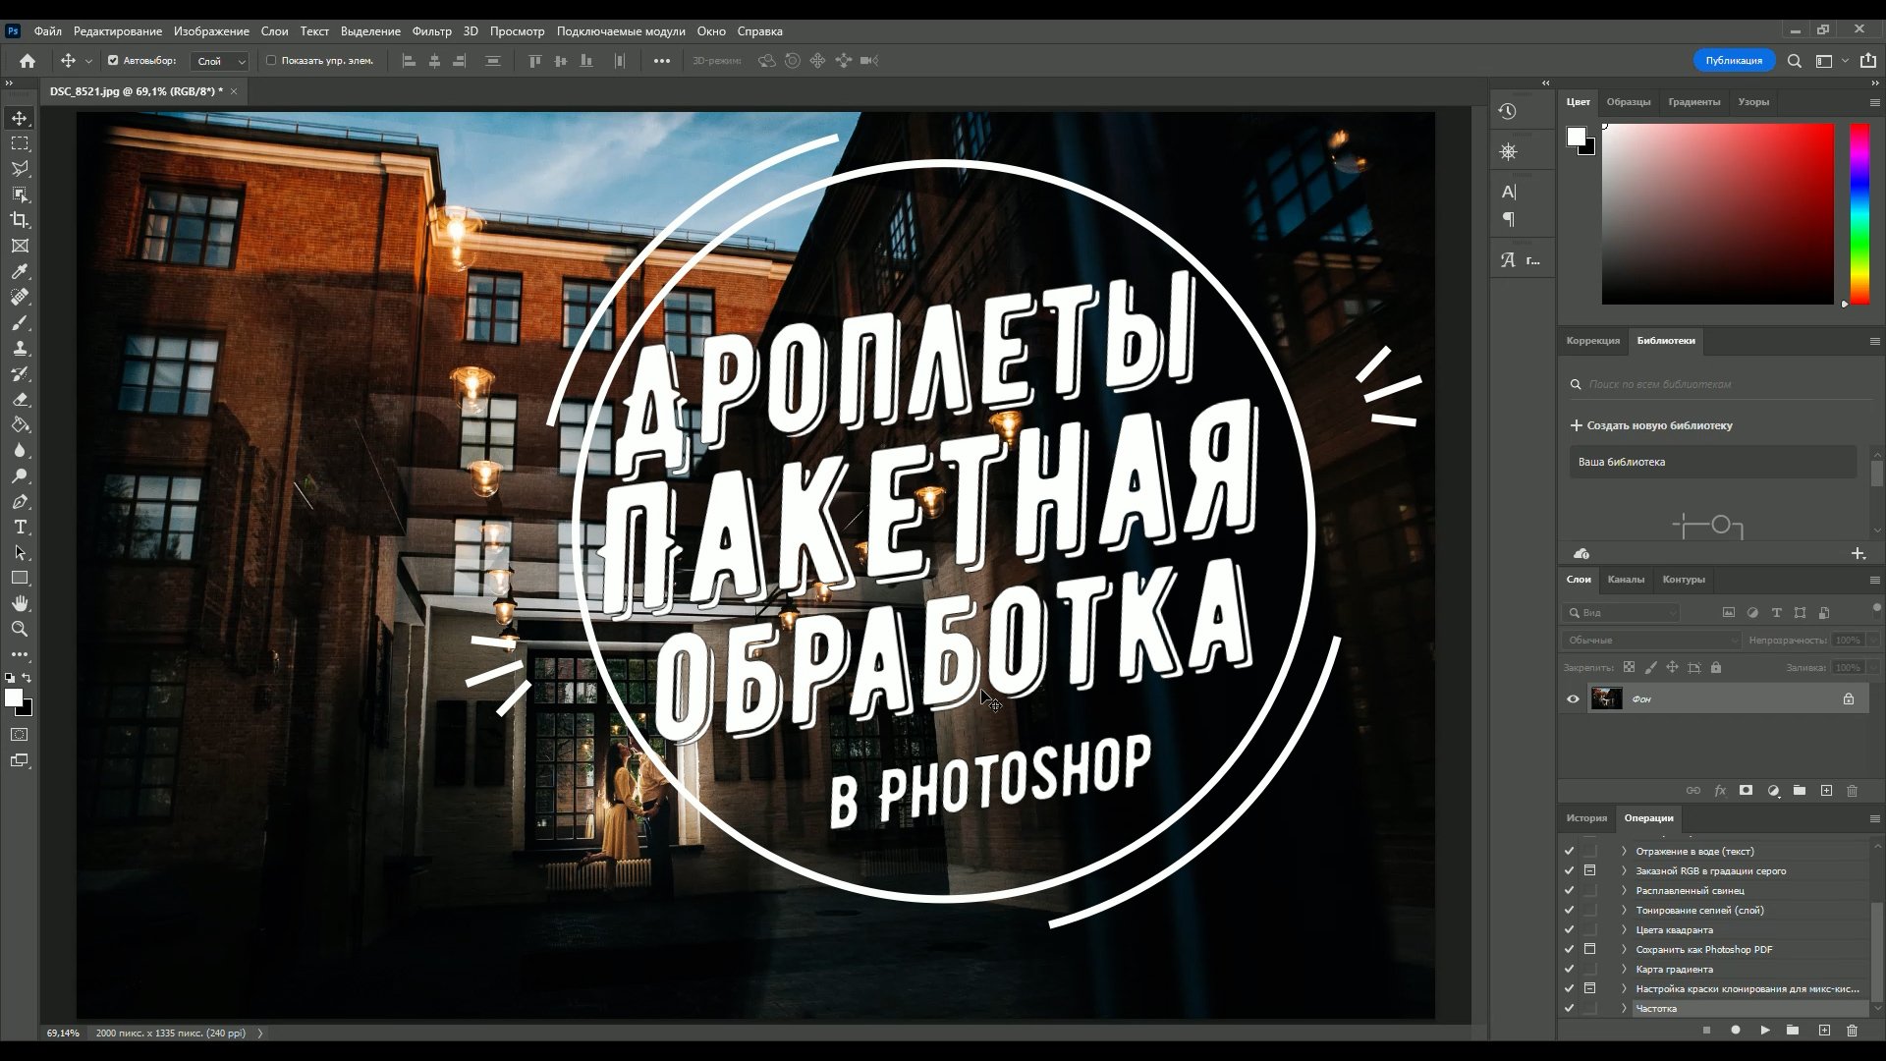1886x1061 pixels.
Task: Enable Показать упр. элем. checkbox
Action: pos(271,61)
